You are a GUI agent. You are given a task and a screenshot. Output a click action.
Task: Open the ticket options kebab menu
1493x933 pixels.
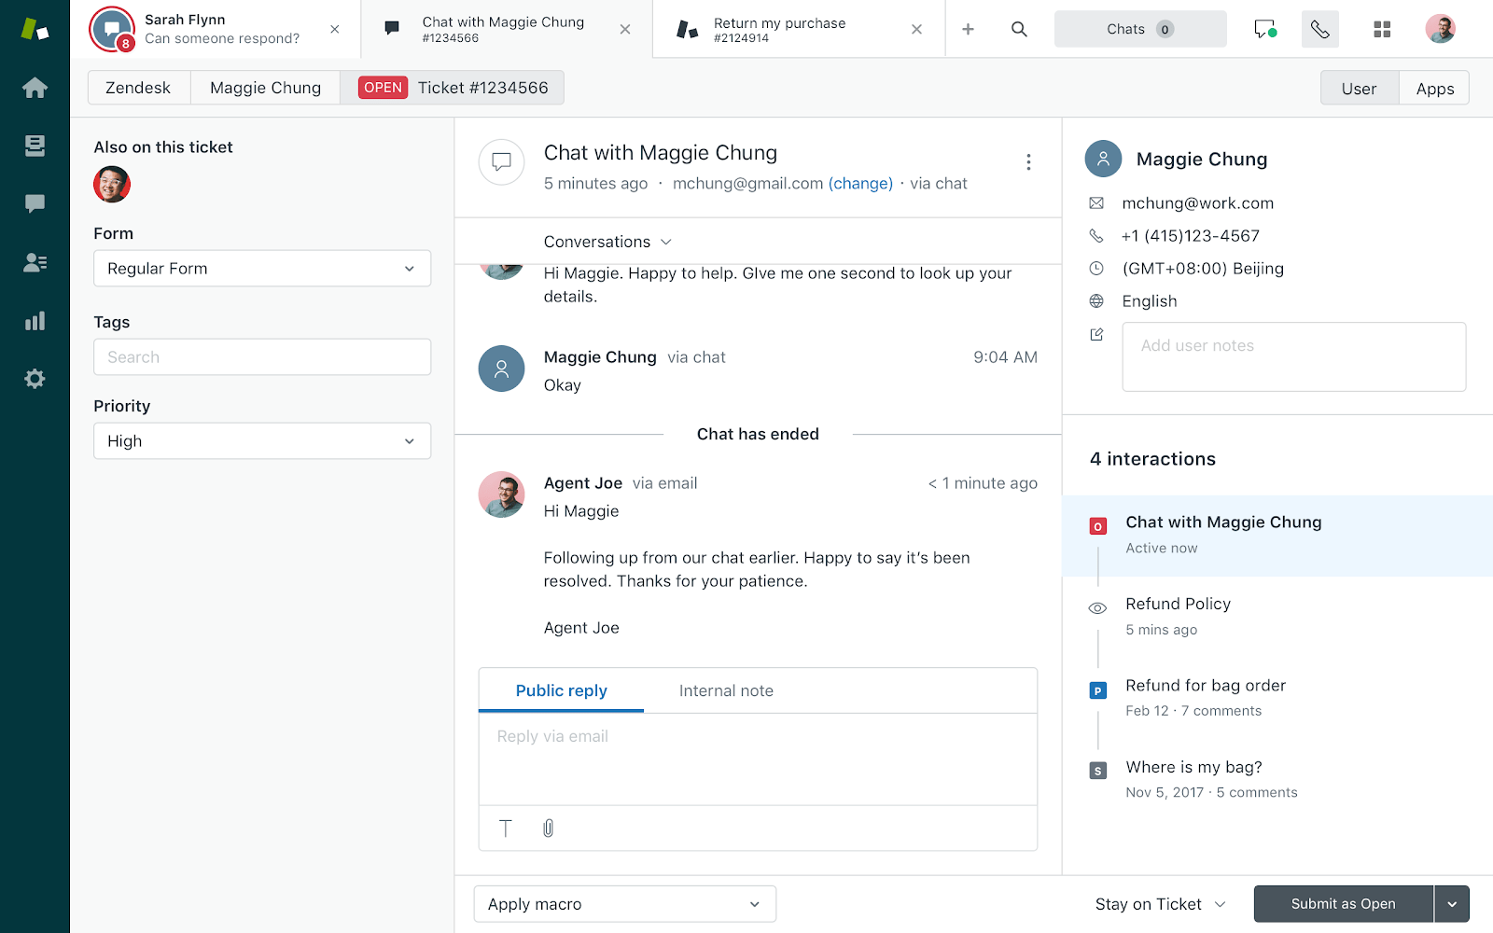coord(1028,161)
